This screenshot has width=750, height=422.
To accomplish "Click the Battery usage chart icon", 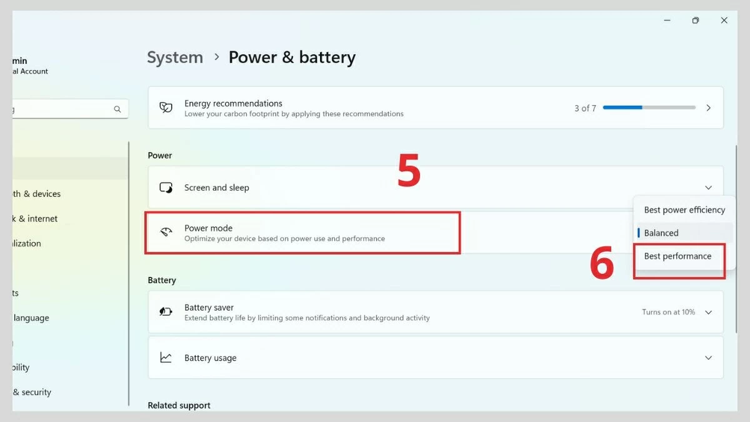I will 166,357.
